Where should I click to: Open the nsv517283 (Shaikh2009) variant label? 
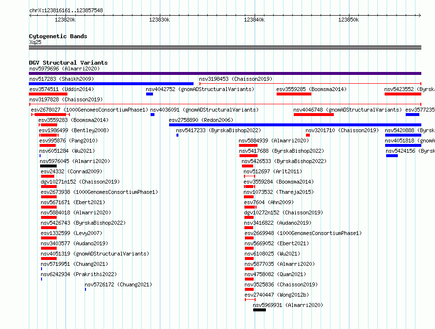[62, 79]
